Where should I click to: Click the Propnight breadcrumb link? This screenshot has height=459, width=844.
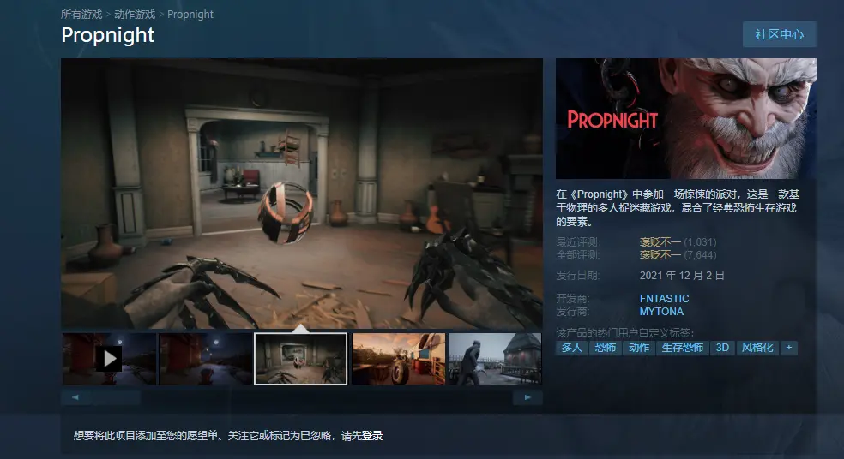pos(190,15)
